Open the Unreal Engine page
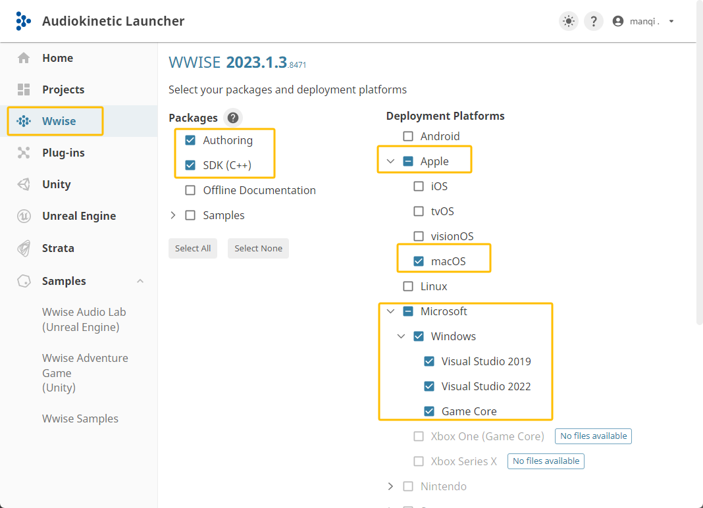 79,216
